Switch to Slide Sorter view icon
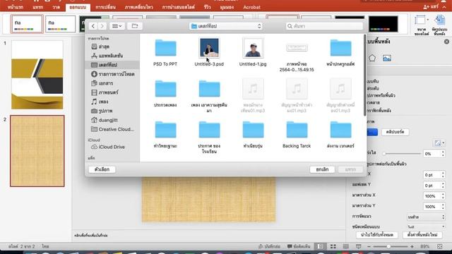 click(x=333, y=246)
